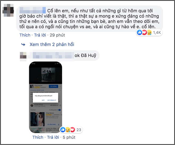Click the download icon beside TẢI ỨNG DỤNG
This screenshot has height=145, width=175.
59,124
